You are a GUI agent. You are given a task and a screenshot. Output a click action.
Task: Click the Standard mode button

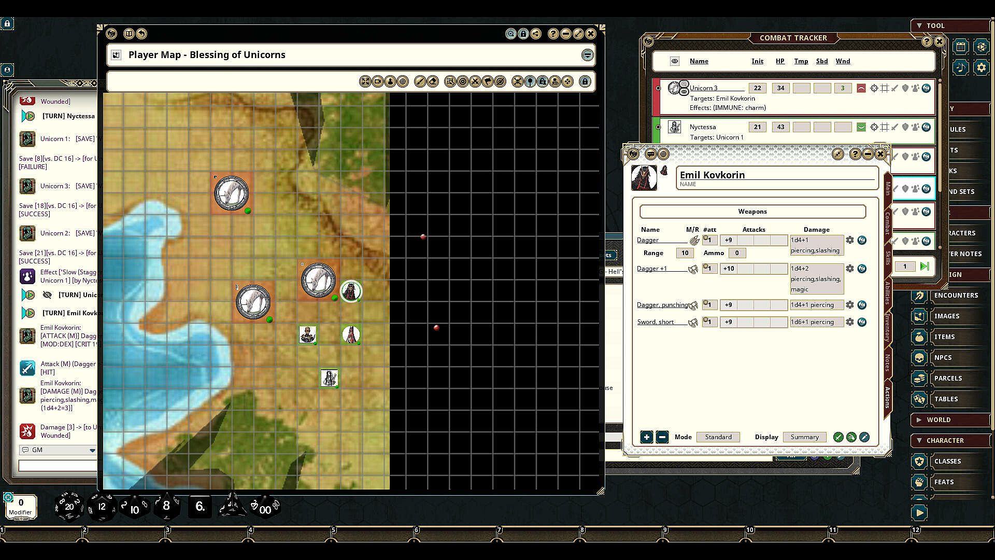click(x=718, y=437)
